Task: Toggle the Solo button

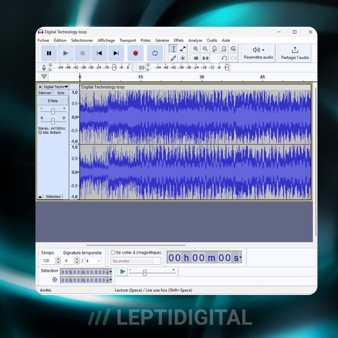Action: pyautogui.click(x=61, y=93)
